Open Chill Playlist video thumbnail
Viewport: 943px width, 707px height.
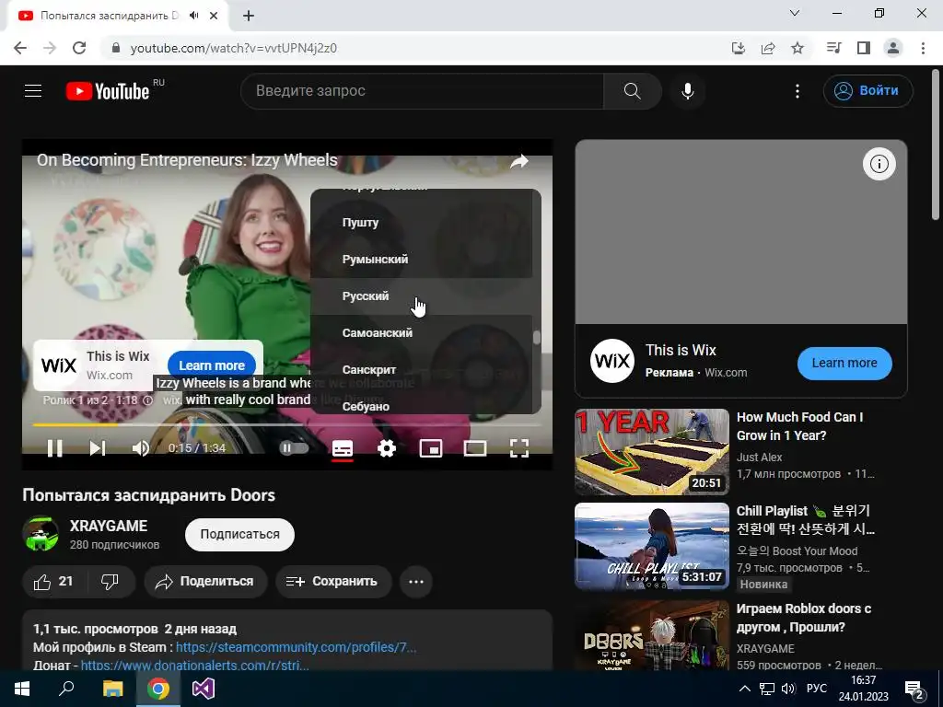pyautogui.click(x=652, y=546)
